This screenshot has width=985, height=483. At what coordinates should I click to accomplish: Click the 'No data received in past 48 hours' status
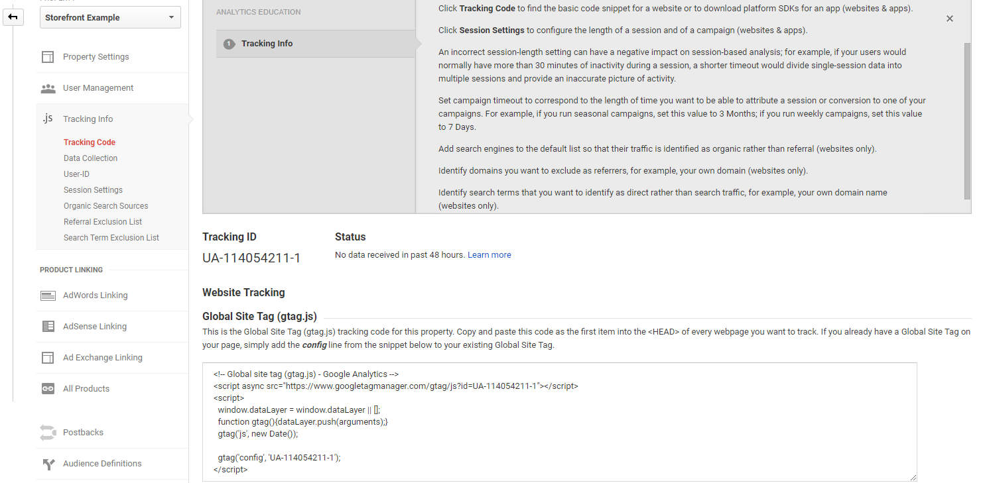point(400,255)
